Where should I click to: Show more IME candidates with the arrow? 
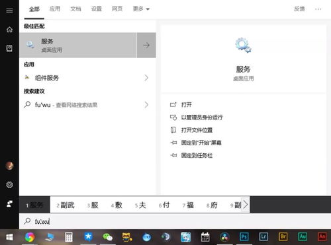tap(246, 205)
